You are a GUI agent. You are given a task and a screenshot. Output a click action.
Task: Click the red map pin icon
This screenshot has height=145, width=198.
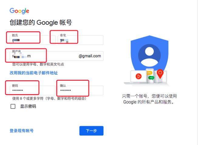(160, 74)
